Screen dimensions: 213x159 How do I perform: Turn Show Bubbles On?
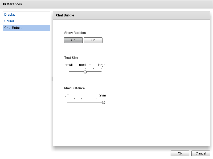[73, 40]
